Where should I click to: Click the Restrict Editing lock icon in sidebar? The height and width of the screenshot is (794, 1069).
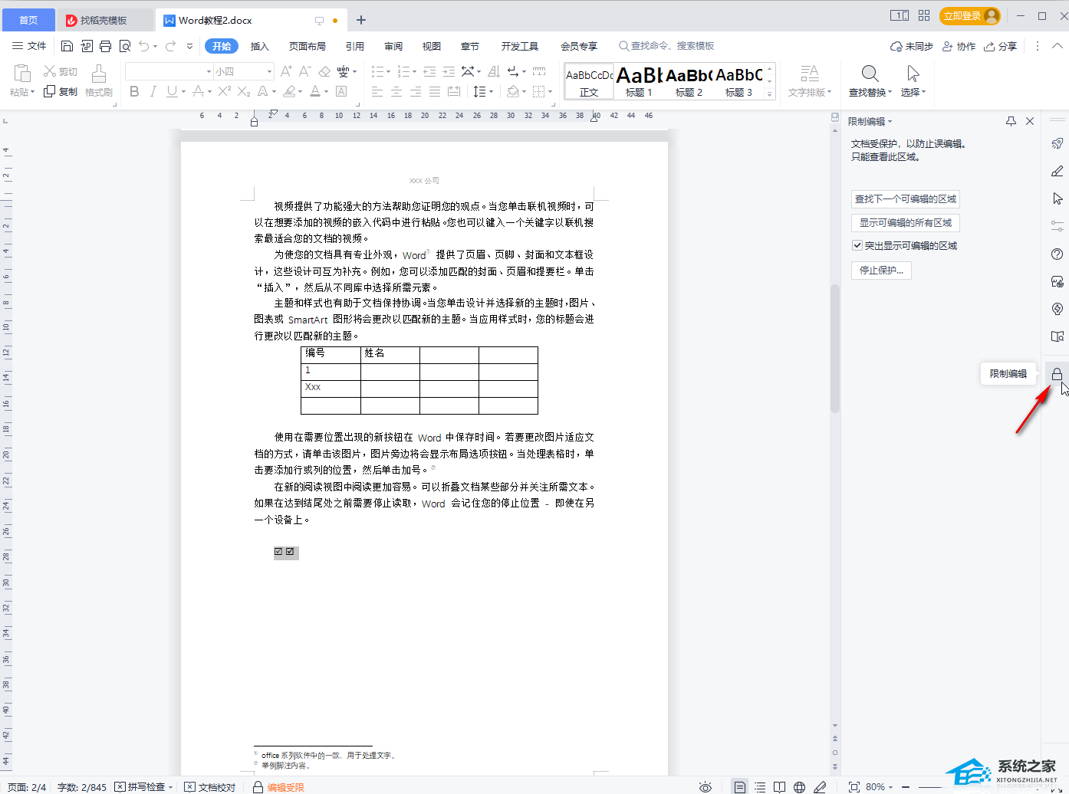click(x=1057, y=374)
